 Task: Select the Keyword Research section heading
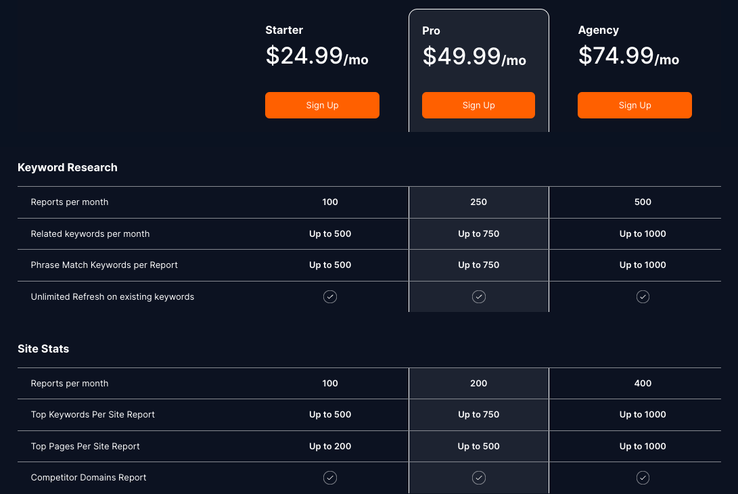pos(68,168)
